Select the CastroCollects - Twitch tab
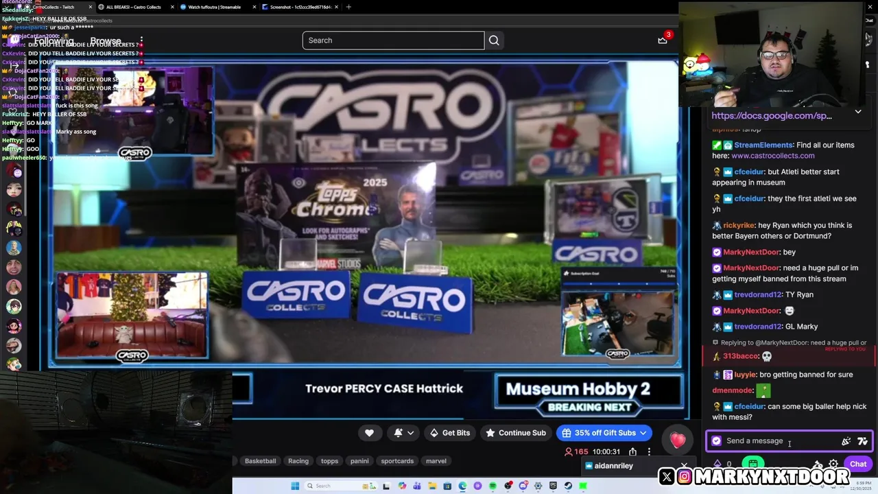 (54, 7)
